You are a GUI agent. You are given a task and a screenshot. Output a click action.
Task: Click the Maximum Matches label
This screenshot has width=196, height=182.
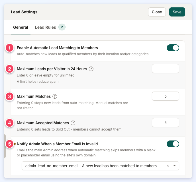(34, 96)
